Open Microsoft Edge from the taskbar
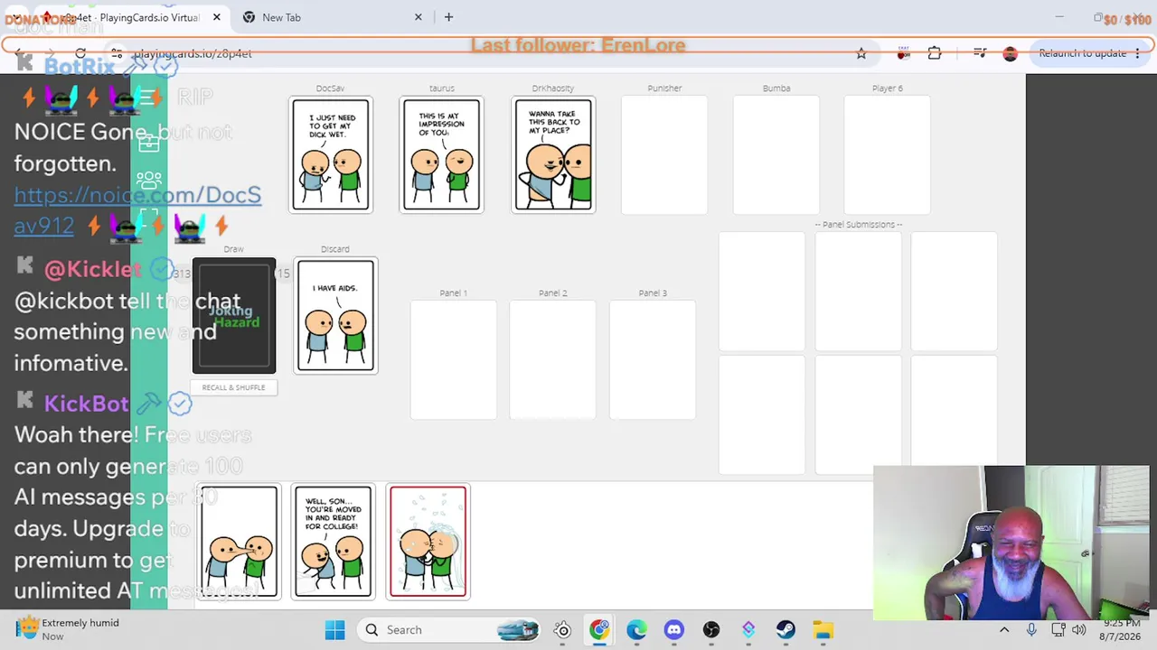 pyautogui.click(x=637, y=630)
